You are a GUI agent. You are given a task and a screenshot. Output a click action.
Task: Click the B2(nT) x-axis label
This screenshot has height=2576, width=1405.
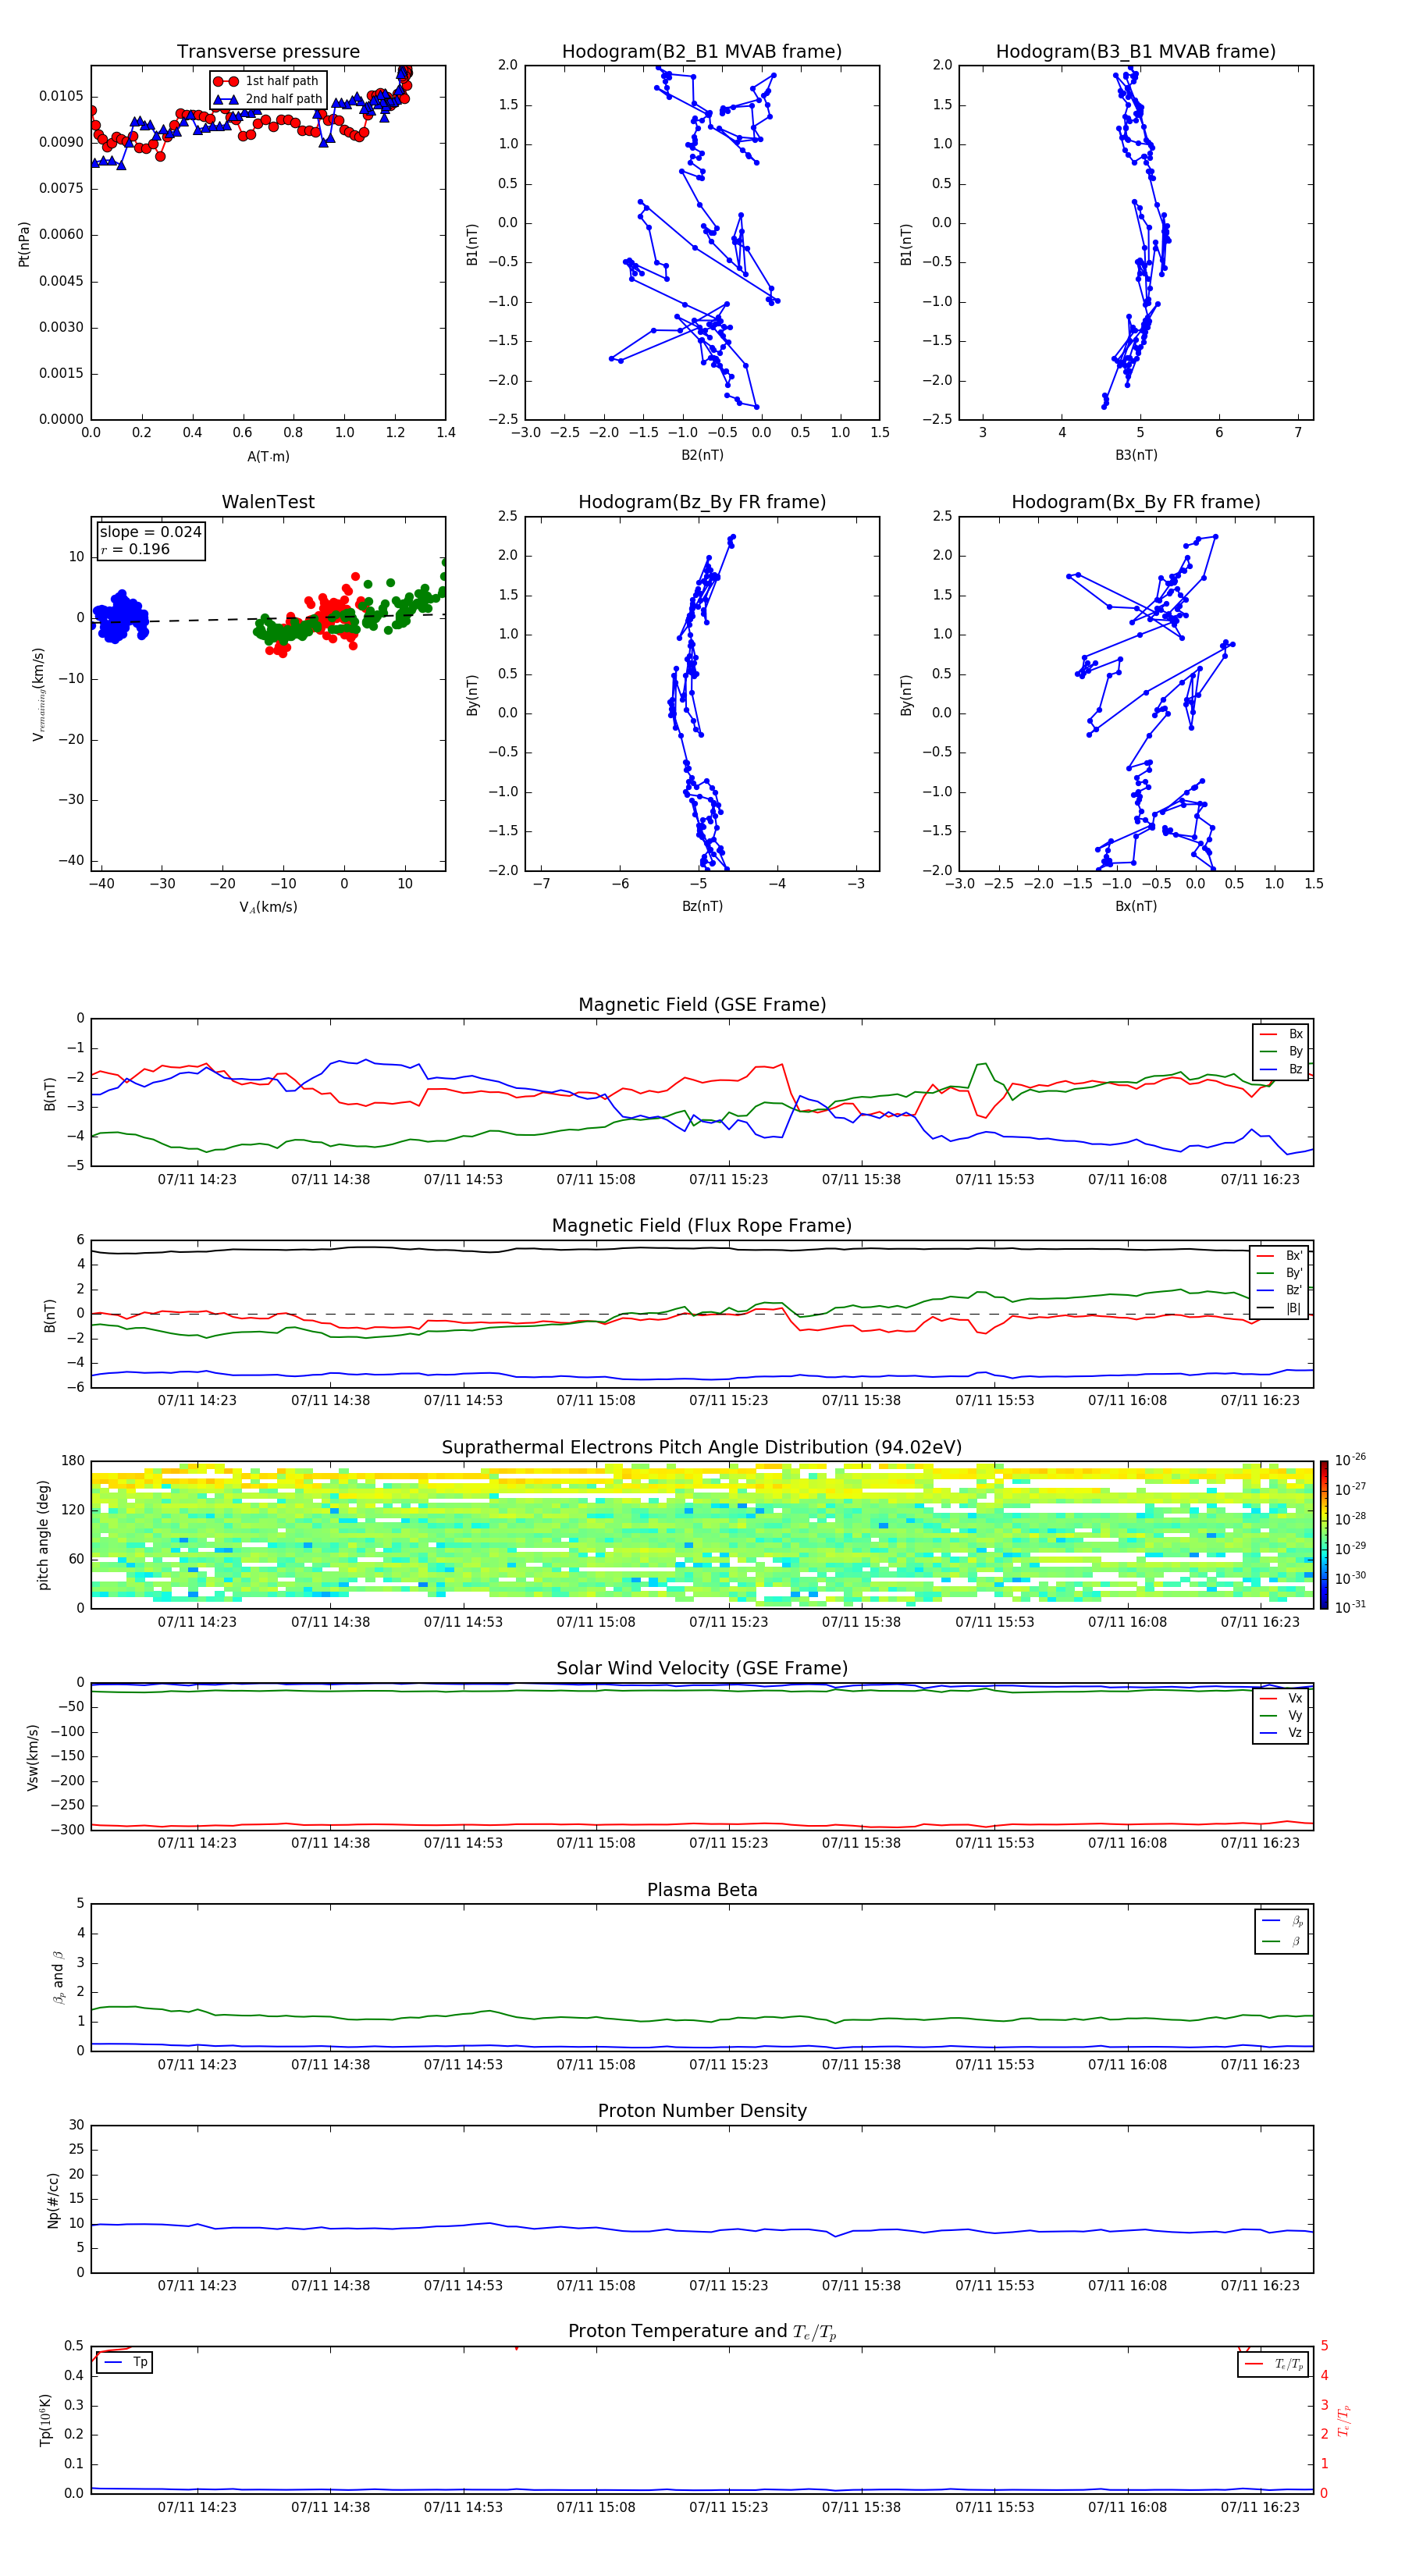click(x=702, y=455)
